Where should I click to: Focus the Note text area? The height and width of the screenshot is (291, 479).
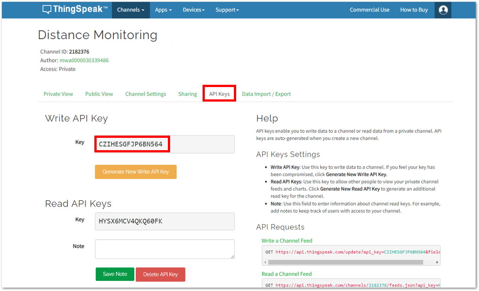click(165, 249)
